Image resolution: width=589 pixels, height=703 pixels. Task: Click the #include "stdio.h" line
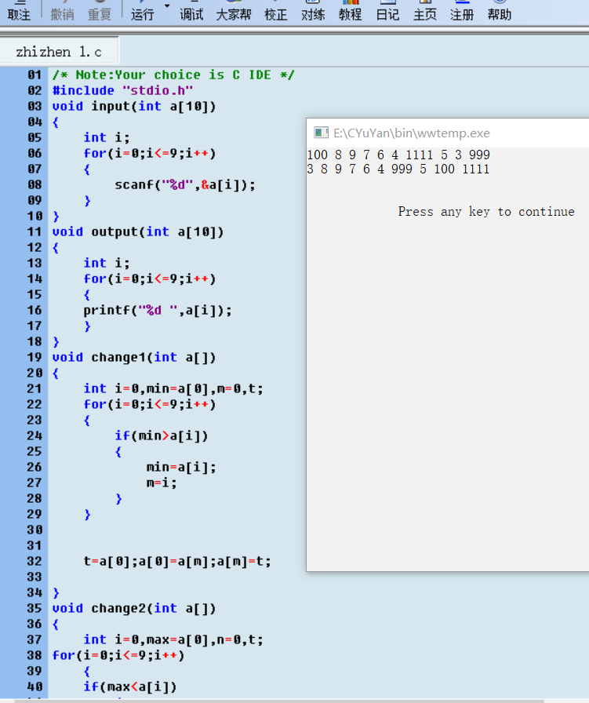tap(122, 90)
